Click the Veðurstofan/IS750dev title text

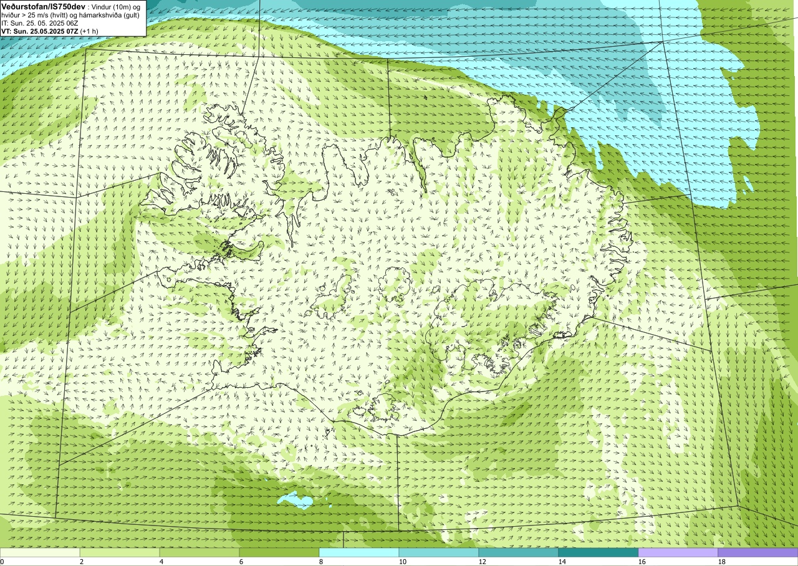click(44, 6)
